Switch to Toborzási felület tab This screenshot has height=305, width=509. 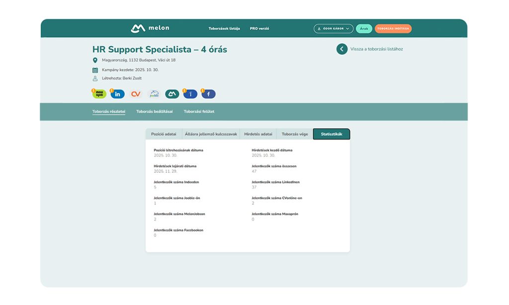(199, 112)
